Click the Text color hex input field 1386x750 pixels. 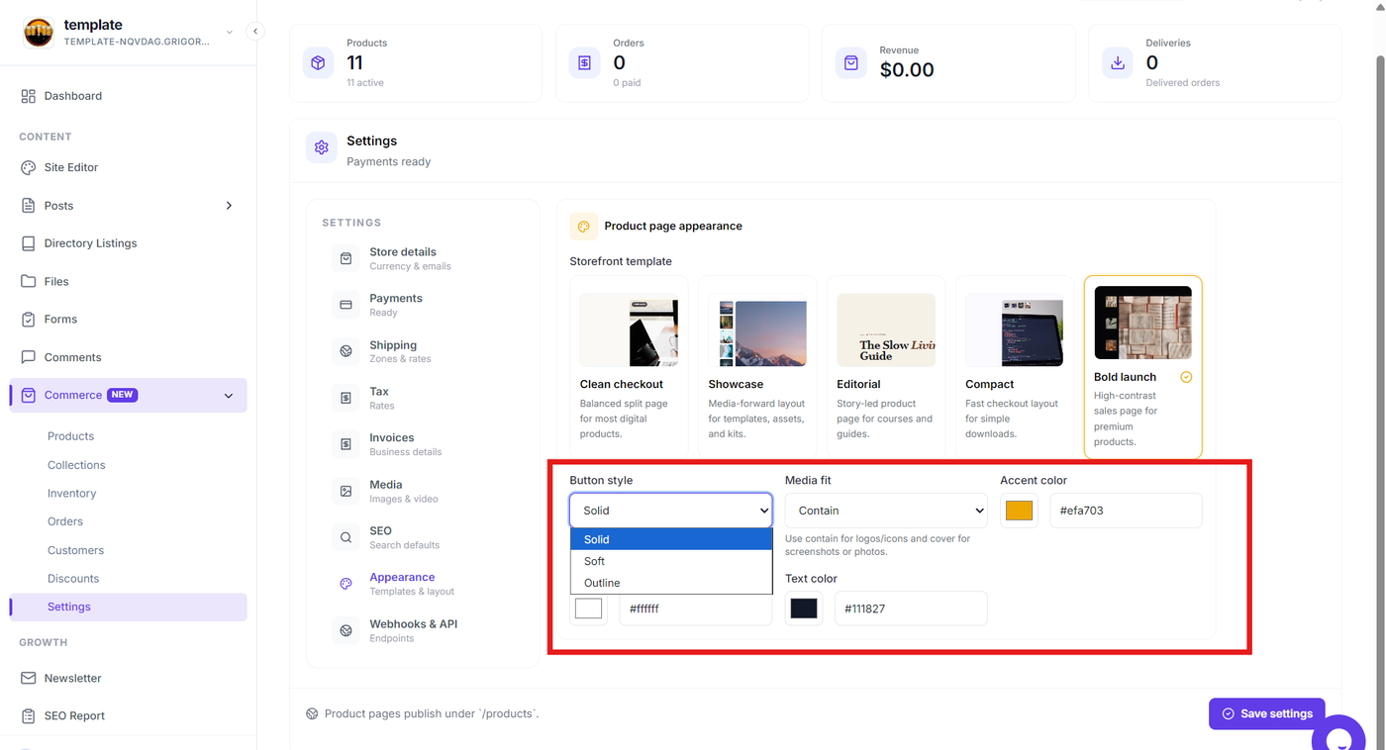pos(911,609)
